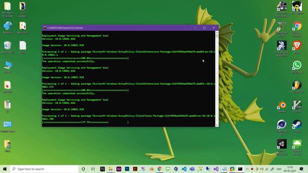Click first 'The operation completed successfully.' line
Viewport: 308px width, 173px height.
(x=68, y=62)
